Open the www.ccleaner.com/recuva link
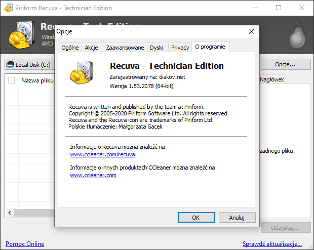314x250 pixels. (x=102, y=154)
